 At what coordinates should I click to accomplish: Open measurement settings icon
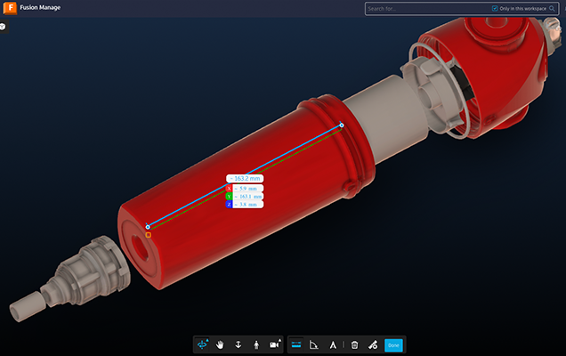click(373, 344)
